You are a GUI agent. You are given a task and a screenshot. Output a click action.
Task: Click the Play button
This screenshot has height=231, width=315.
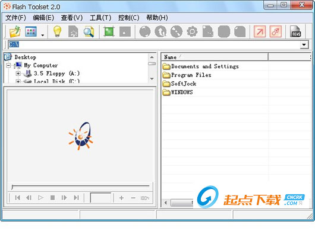[x=40, y=198]
